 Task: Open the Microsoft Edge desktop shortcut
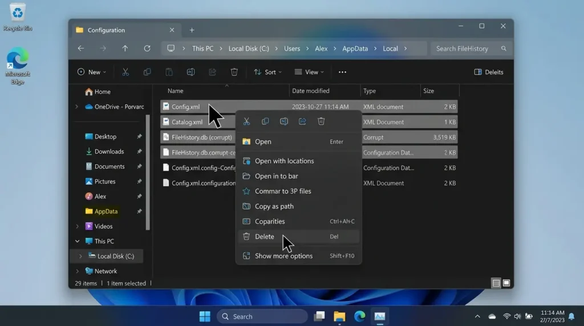[x=18, y=66]
